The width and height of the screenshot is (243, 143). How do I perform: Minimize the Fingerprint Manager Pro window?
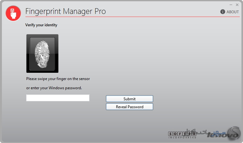point(231,5)
